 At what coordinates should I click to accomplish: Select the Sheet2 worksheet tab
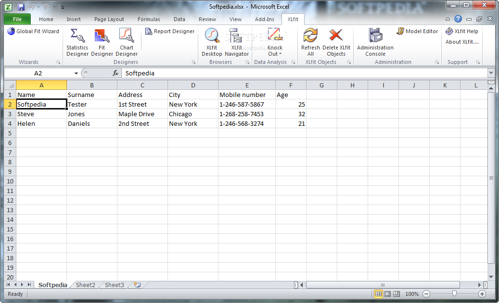(86, 285)
